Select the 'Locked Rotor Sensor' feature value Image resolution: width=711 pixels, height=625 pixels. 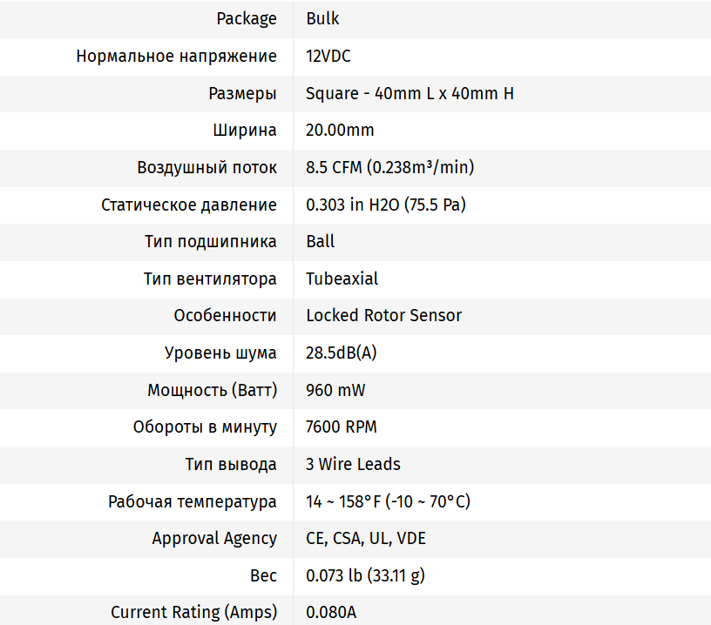(383, 315)
